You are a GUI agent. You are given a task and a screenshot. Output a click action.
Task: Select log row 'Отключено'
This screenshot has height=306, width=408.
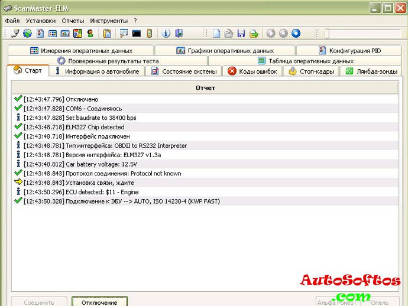point(205,99)
